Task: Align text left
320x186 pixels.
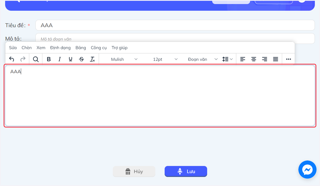Action: pyautogui.click(x=243, y=59)
